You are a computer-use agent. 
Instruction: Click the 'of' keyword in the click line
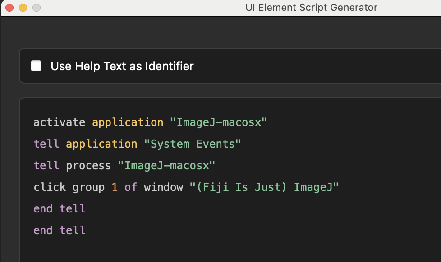click(131, 187)
